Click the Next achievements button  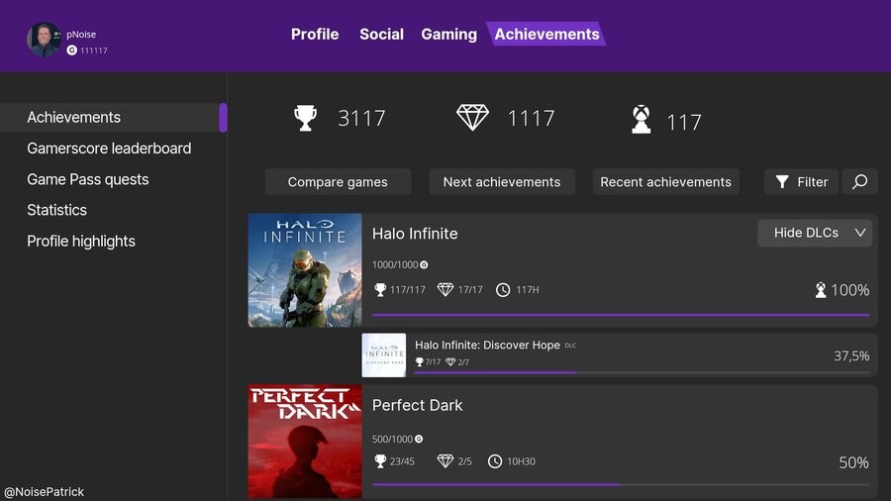click(x=502, y=182)
